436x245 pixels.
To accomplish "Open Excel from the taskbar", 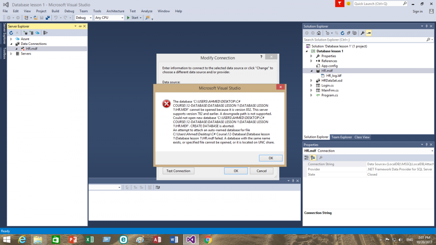I will (89, 239).
